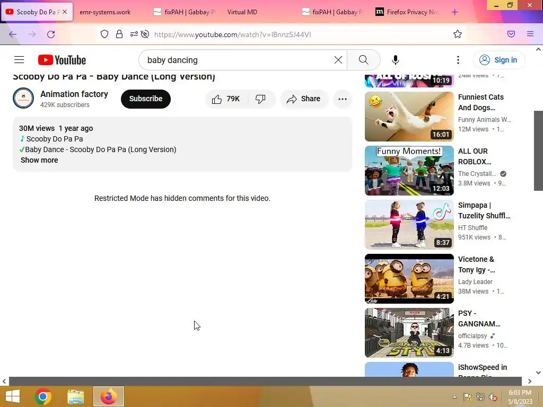Open the YouTube hamburger guide menu
The height and width of the screenshot is (407, 543).
pos(19,60)
